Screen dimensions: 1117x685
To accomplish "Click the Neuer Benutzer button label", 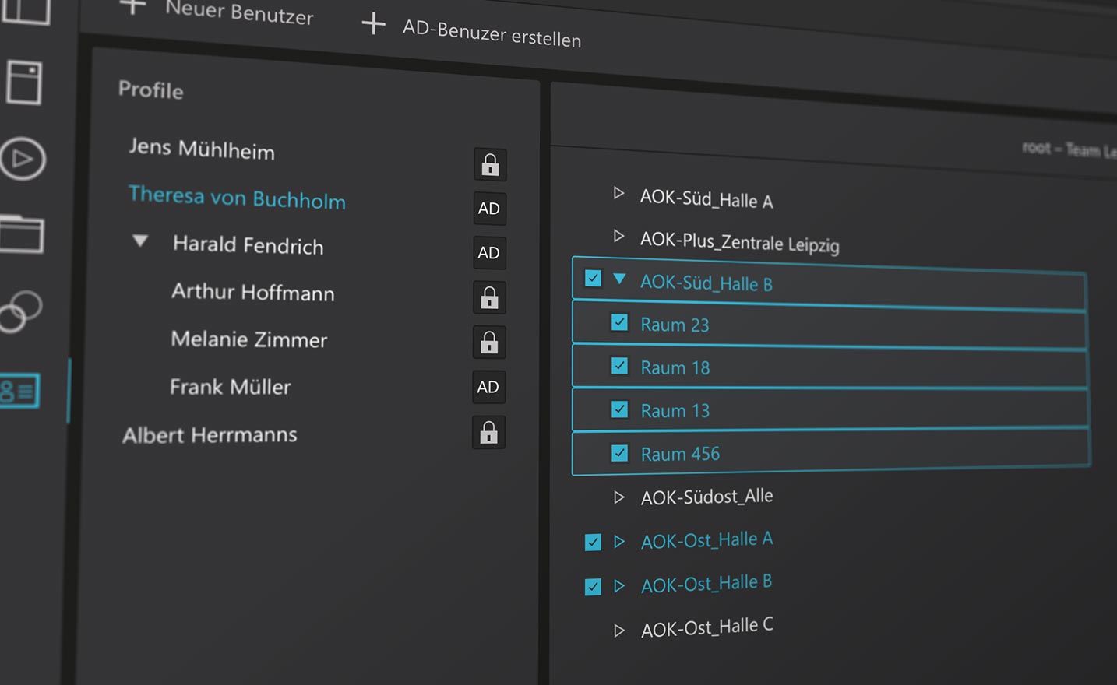I will click(239, 12).
